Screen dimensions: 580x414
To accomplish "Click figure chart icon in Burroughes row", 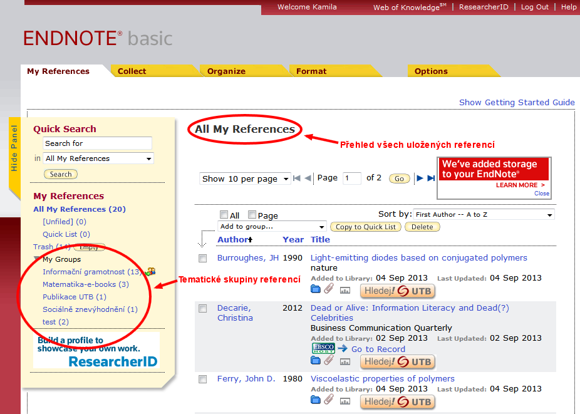I will coord(344,291).
